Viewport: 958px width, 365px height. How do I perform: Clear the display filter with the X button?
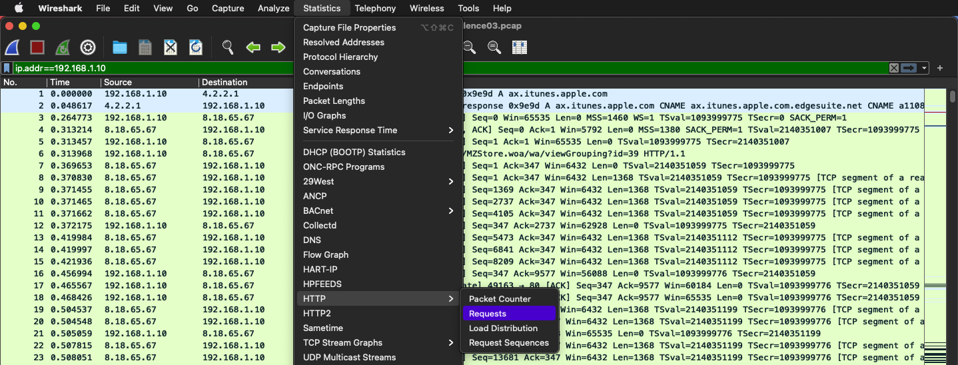pyautogui.click(x=894, y=68)
